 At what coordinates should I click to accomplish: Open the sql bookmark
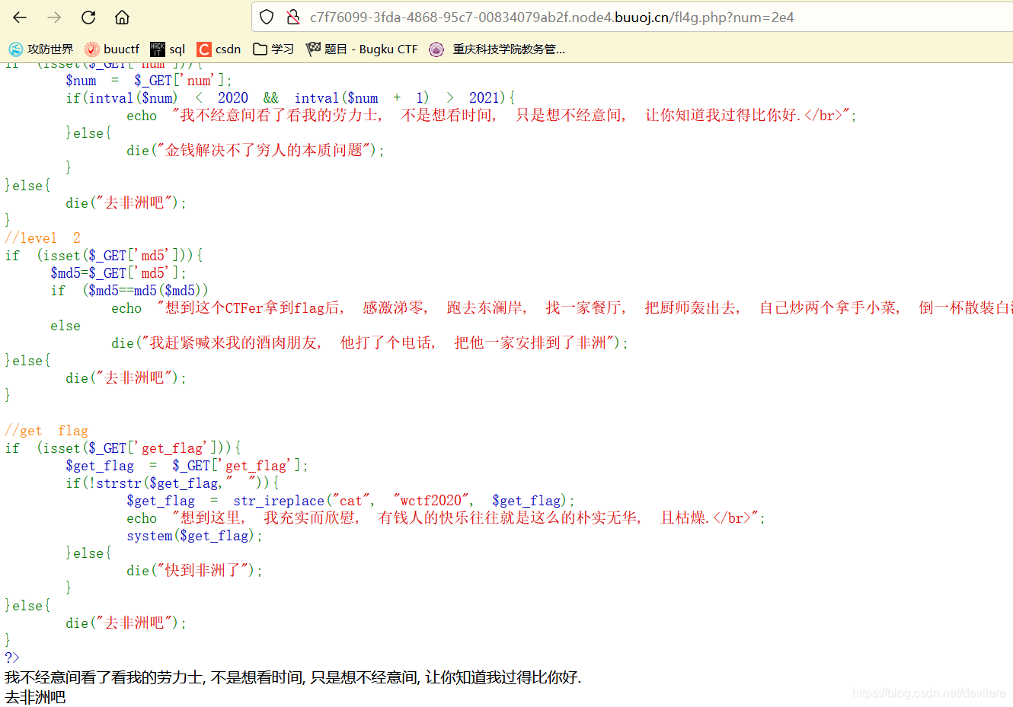coord(168,49)
